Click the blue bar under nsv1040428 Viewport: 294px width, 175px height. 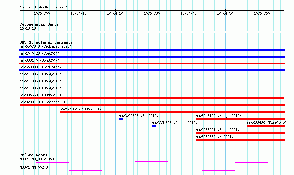tap(152, 57)
